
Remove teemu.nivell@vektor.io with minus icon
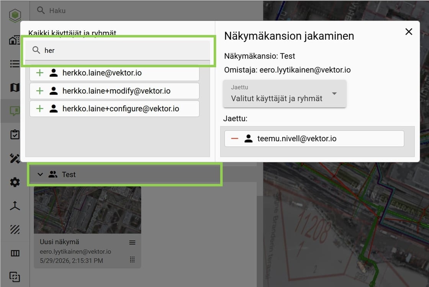(x=234, y=139)
